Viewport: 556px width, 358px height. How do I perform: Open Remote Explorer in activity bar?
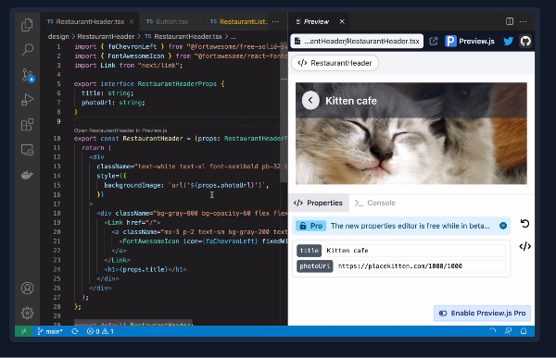point(27,150)
